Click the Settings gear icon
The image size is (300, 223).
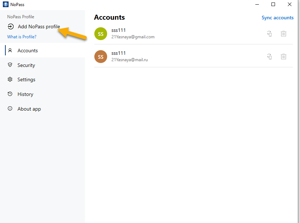pos(10,79)
